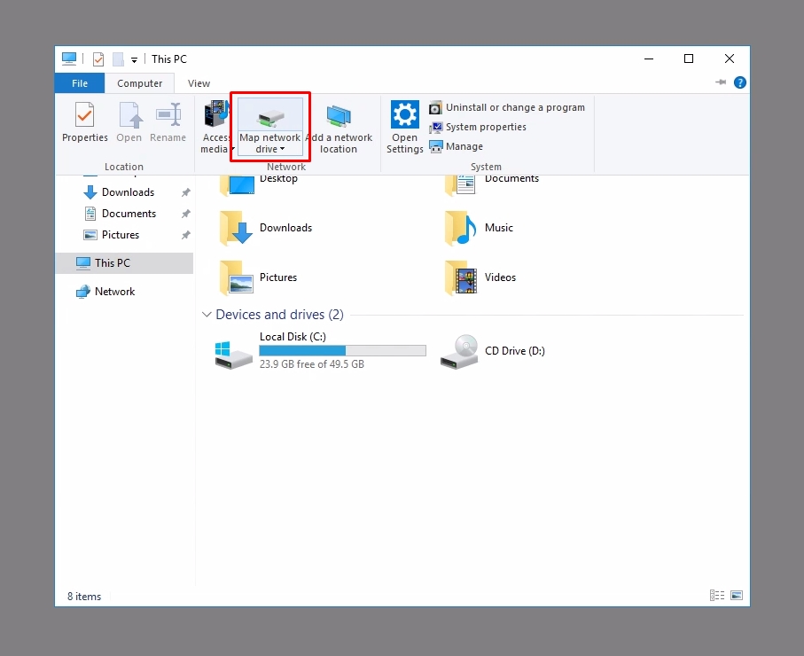
Task: Switch to the View ribbon tab
Action: click(x=199, y=83)
